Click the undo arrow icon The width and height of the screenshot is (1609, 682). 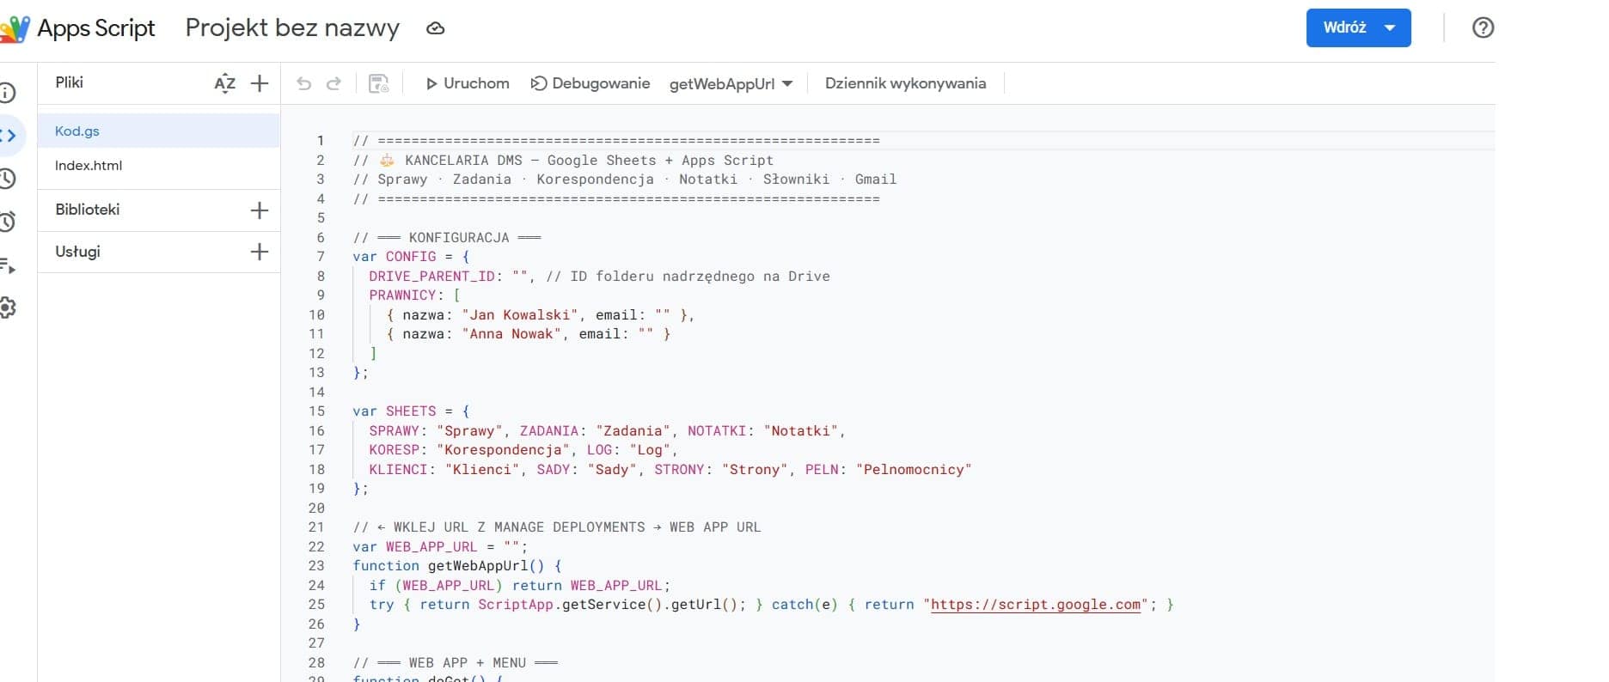point(303,83)
